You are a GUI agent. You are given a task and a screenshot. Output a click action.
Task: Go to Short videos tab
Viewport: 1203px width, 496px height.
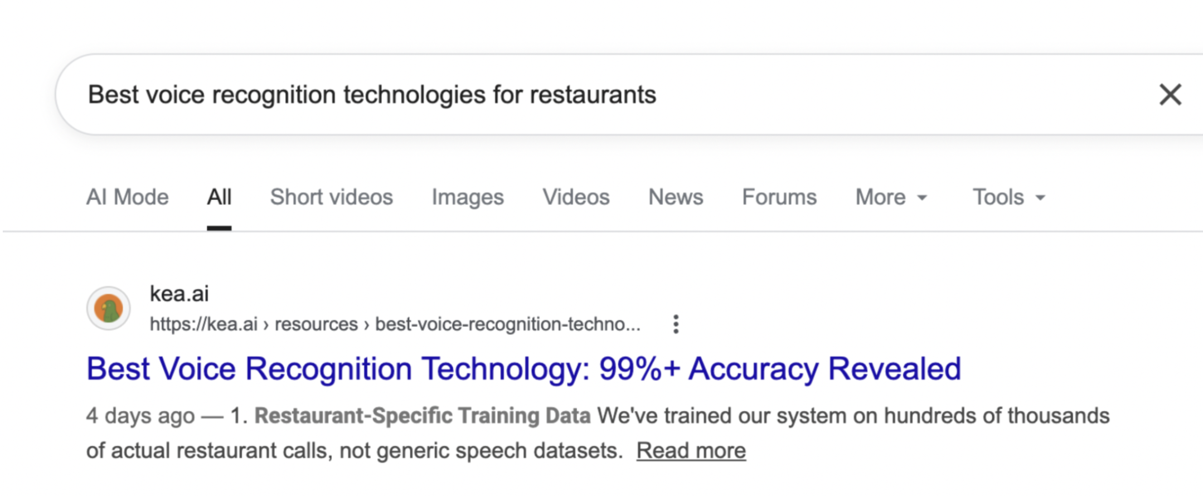[x=331, y=197]
